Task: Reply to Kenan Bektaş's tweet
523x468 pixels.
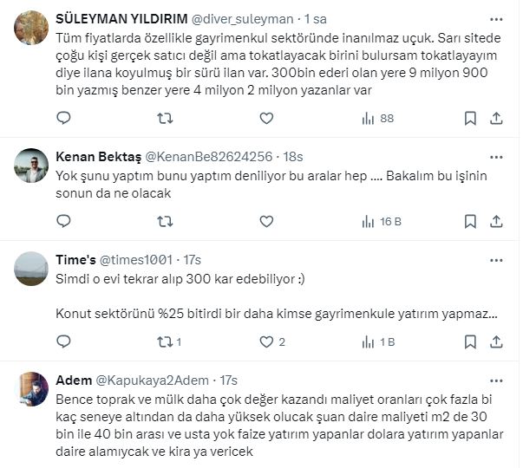Action: coord(62,221)
